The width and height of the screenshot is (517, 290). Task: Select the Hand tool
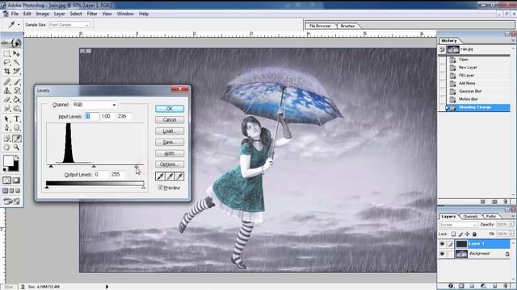coord(6,147)
